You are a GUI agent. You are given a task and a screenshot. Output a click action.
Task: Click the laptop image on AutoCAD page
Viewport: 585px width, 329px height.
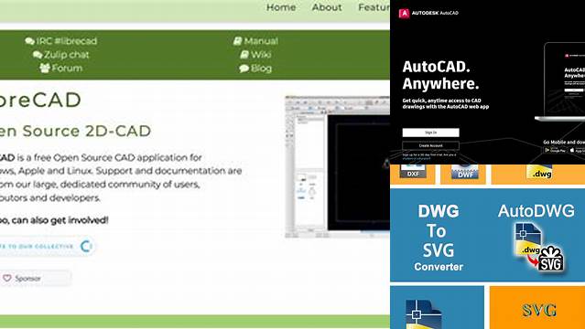pos(560,82)
